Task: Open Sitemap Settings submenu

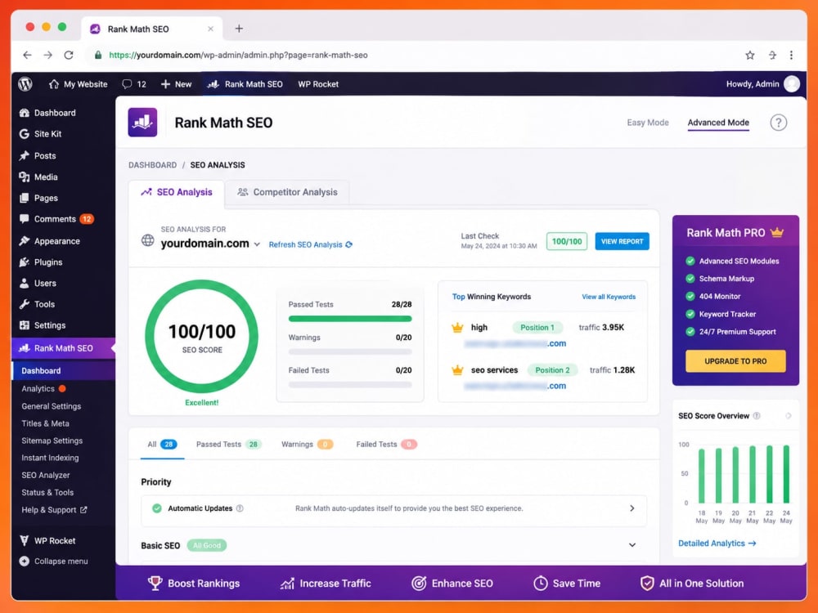Action: pyautogui.click(x=52, y=441)
